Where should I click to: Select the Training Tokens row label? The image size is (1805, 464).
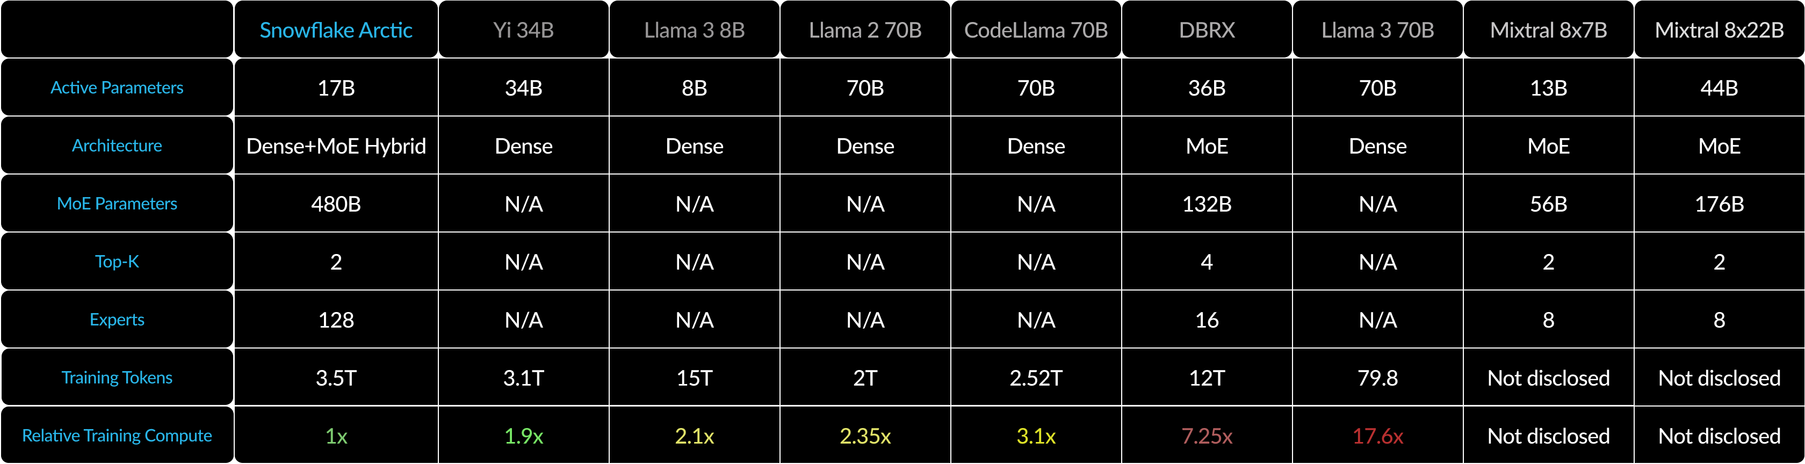[117, 378]
